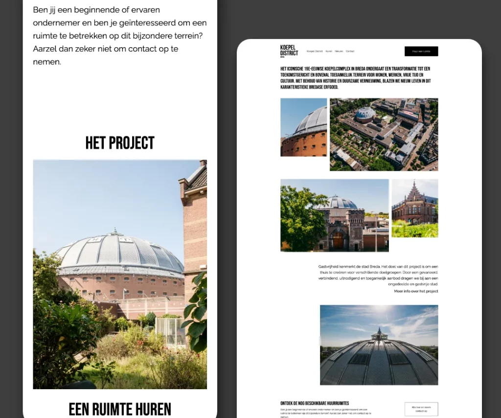Click the intro headline about 19e-eeuwse Koepelcomplex

356,78
